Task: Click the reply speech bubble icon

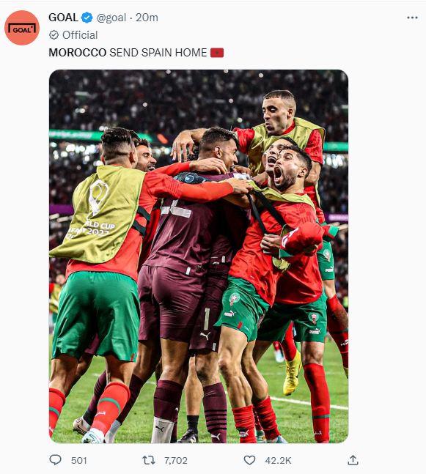Action: [x=56, y=460]
